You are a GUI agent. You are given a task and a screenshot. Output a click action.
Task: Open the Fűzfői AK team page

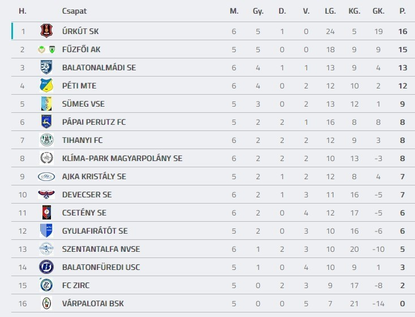pyautogui.click(x=81, y=49)
